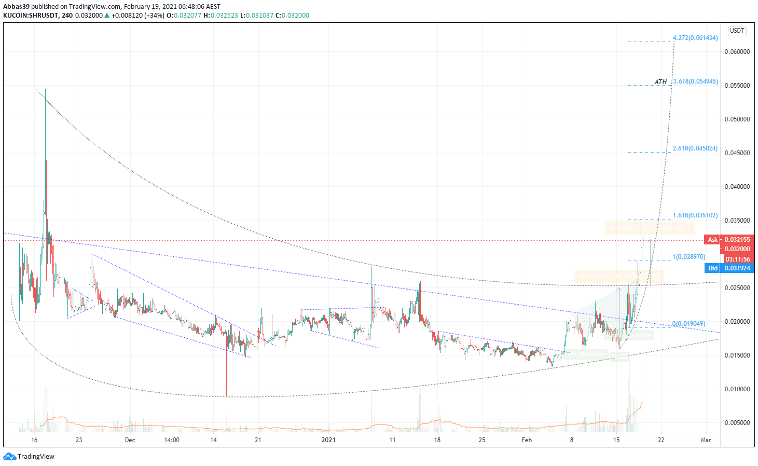The image size is (758, 466).
Task: Select the 0(0.019049) Fibonacci level label
Action: [689, 324]
